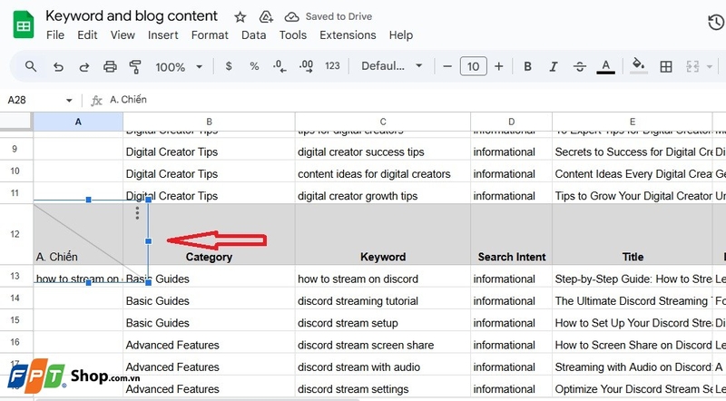Toggle strikethrough formatting
The height and width of the screenshot is (401, 726).
pyautogui.click(x=579, y=66)
